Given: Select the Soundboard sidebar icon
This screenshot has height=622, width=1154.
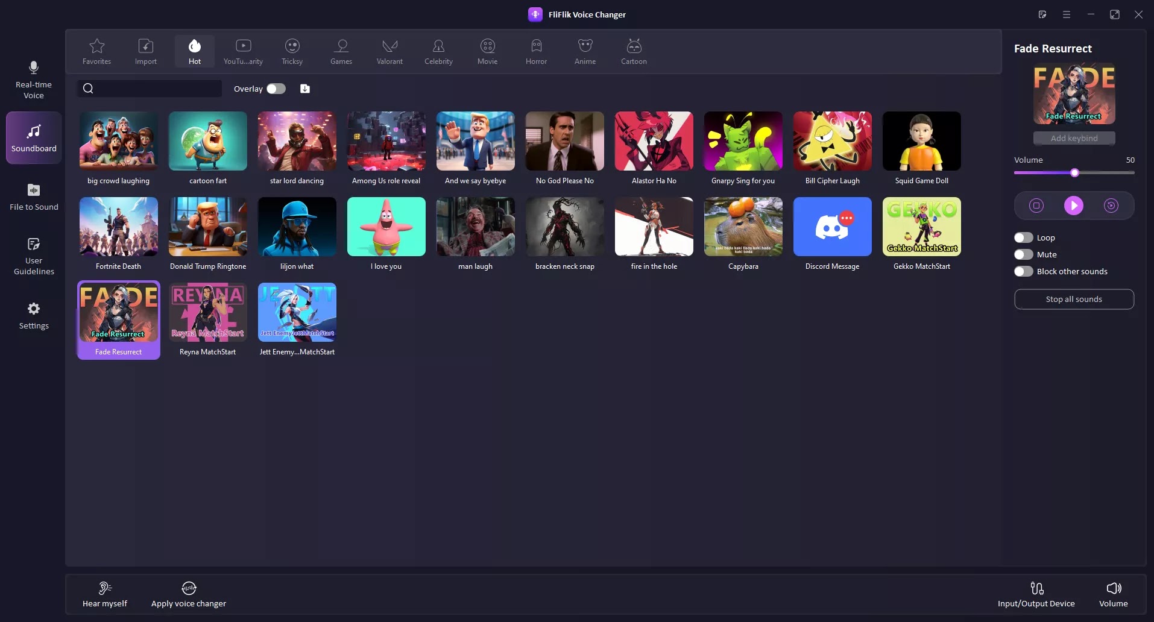Looking at the screenshot, I should coord(33,137).
